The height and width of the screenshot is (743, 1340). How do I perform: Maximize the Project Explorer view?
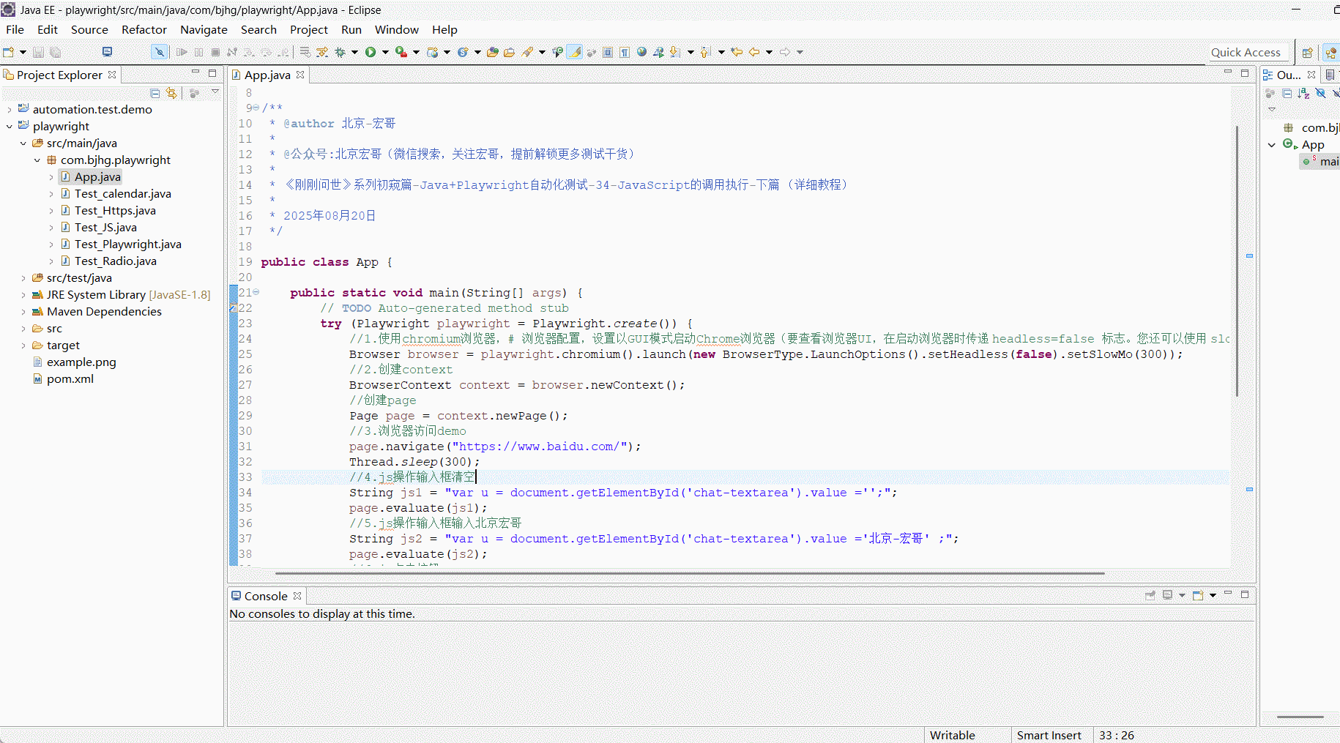(212, 73)
